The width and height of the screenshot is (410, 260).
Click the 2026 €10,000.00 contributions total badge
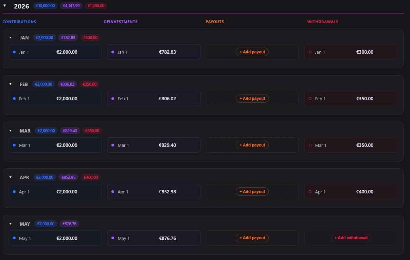point(46,6)
